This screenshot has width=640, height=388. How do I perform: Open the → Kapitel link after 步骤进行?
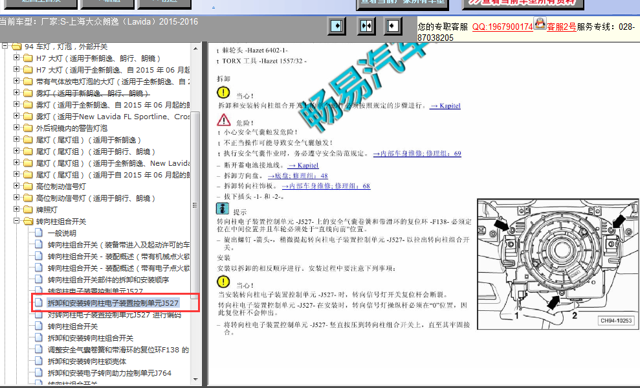pyautogui.click(x=445, y=106)
